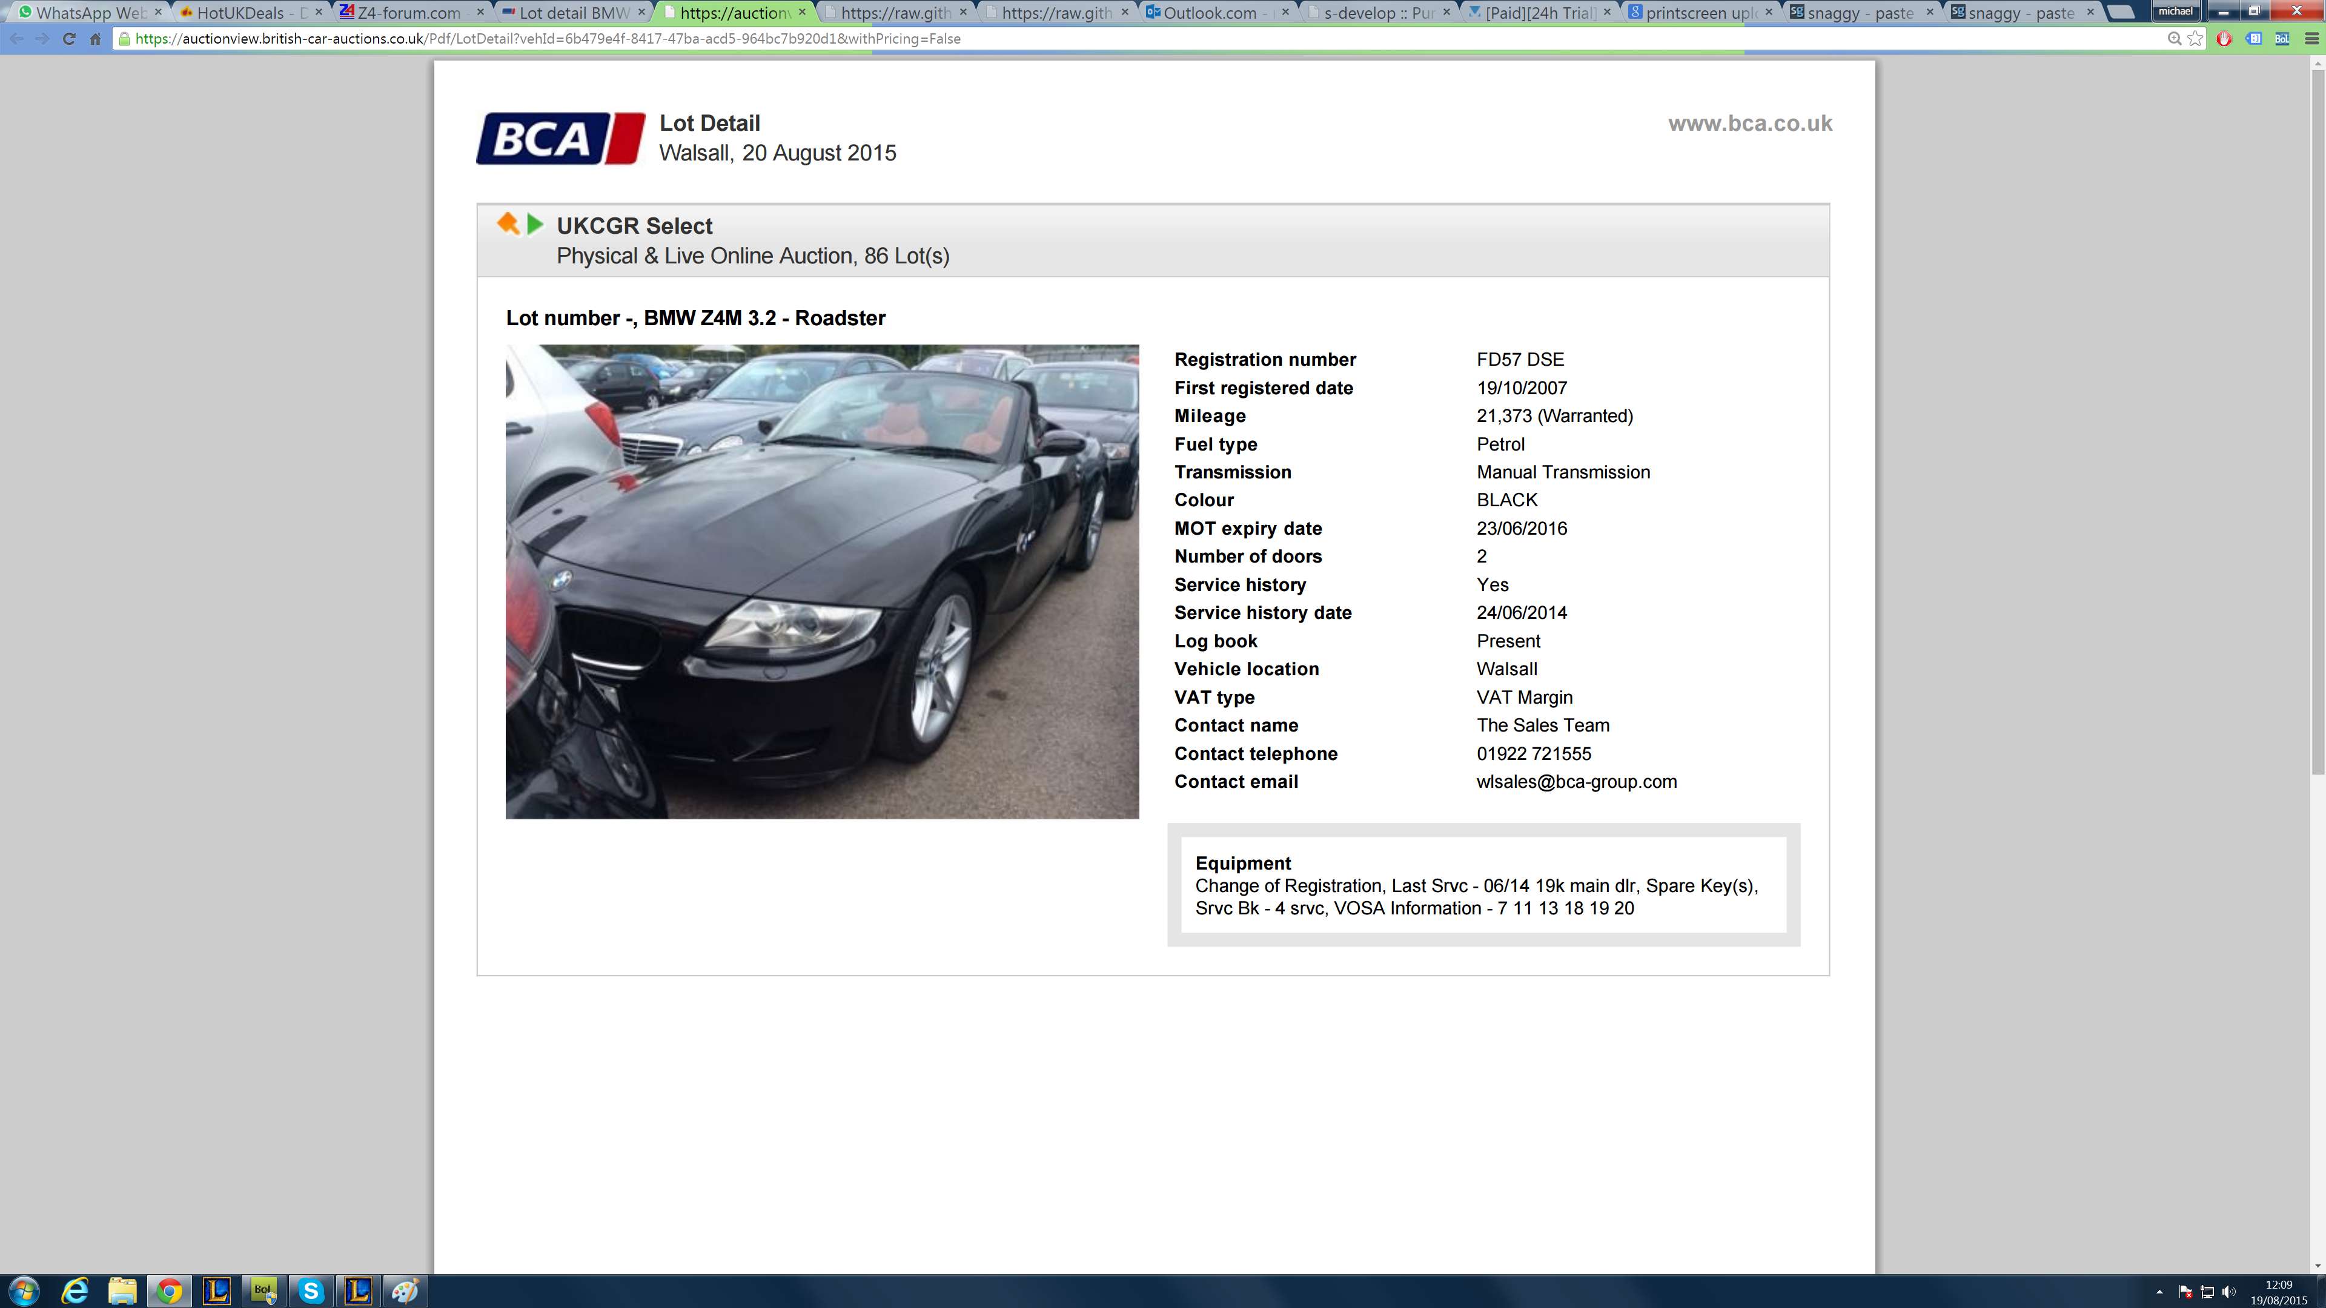Click the registration number FD57 DSE
This screenshot has height=1308, width=2326.
[x=1520, y=359]
